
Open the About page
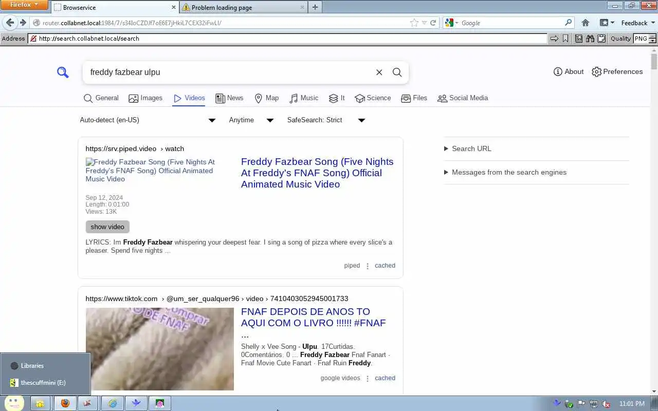tap(569, 71)
